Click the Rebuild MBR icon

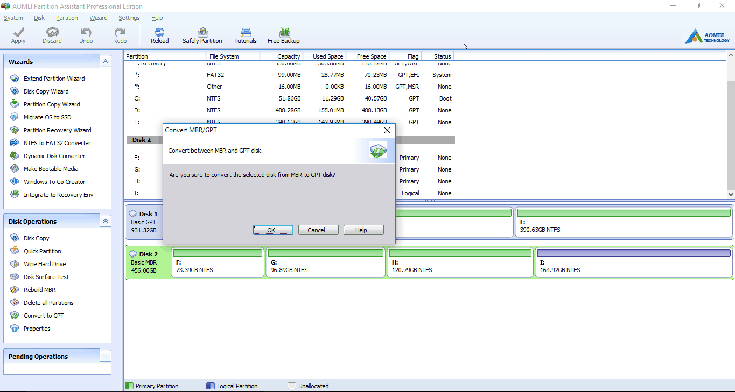15,290
